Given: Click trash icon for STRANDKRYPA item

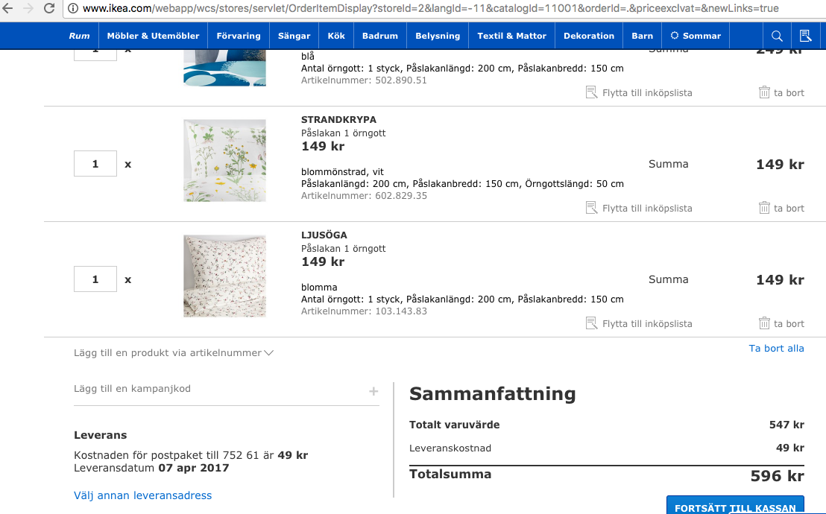Looking at the screenshot, I should click(764, 208).
